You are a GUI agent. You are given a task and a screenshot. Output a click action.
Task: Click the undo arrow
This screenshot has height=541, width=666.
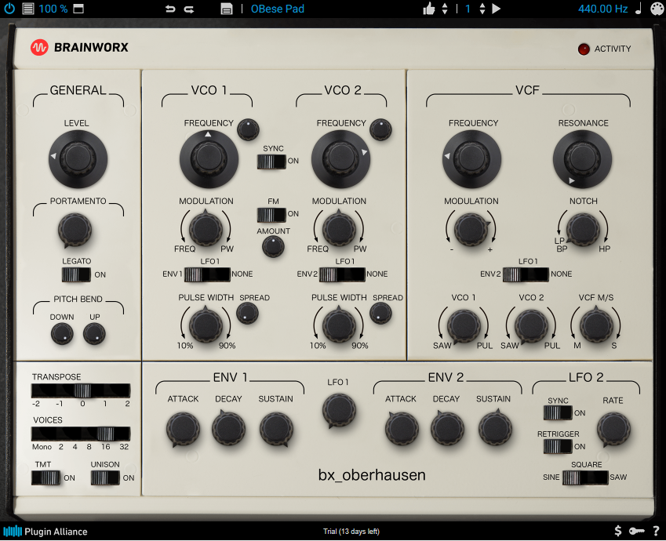click(170, 9)
